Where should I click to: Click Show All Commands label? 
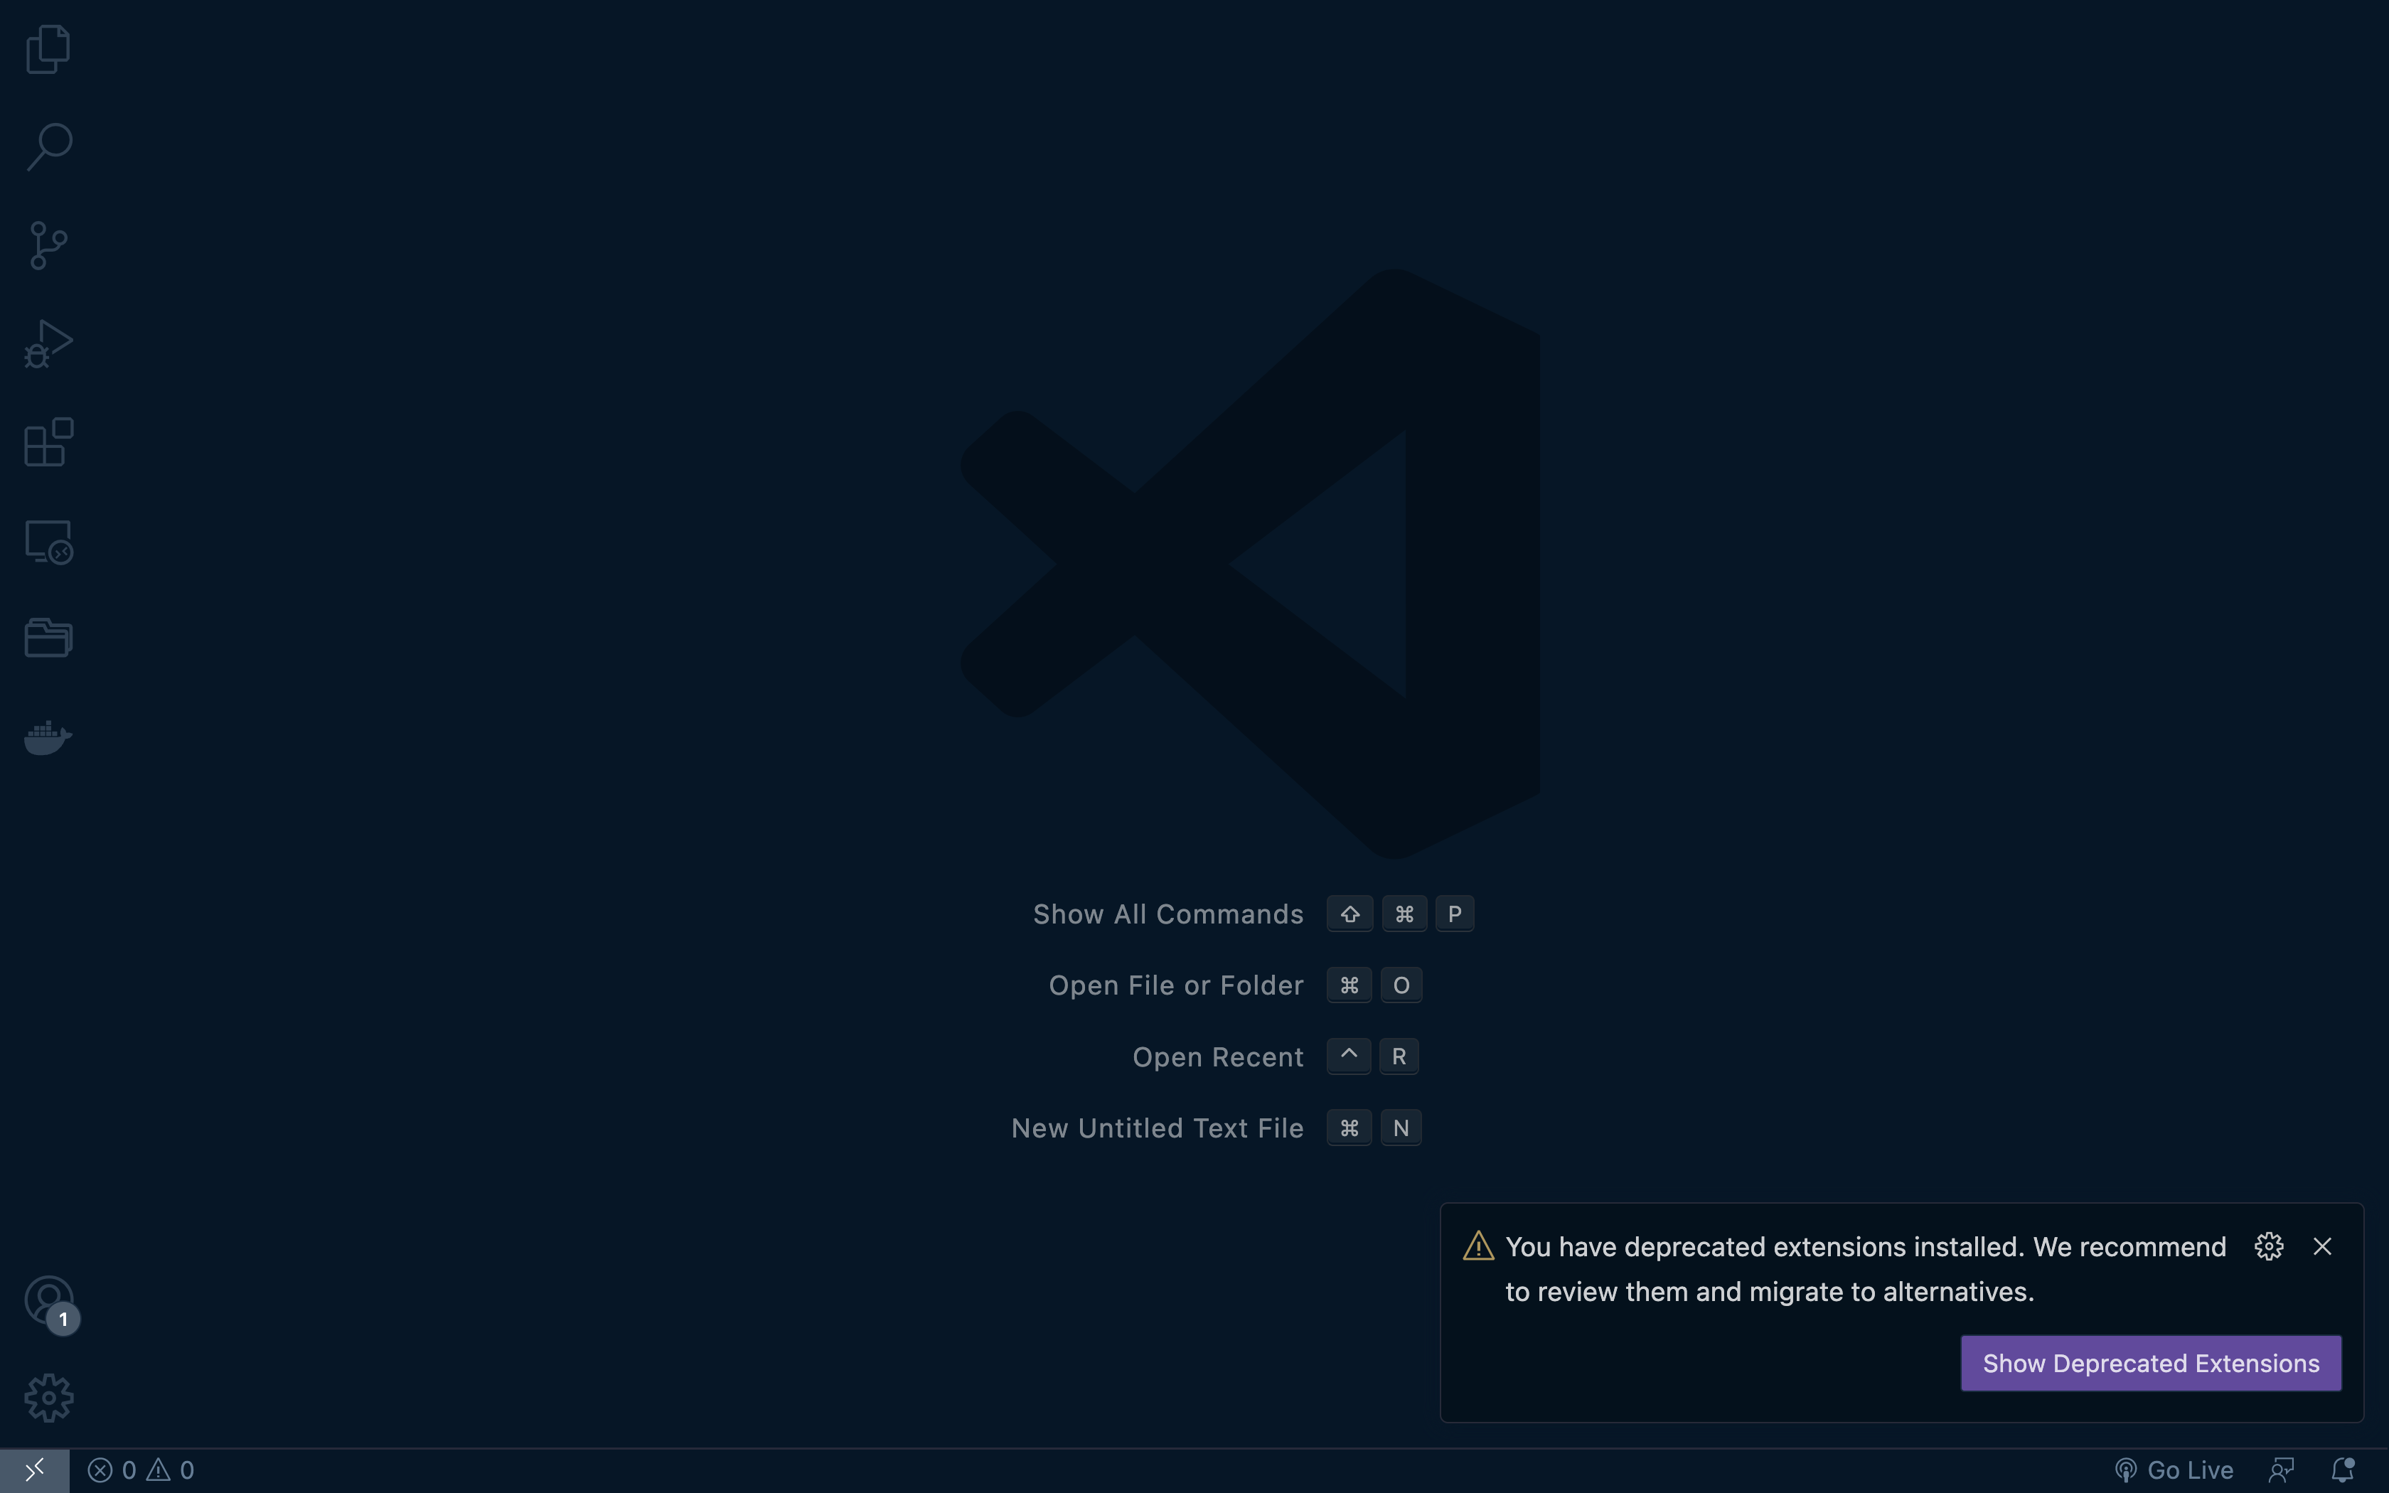point(1168,914)
